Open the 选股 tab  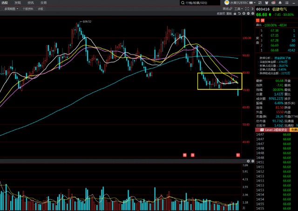click(x=4, y=2)
